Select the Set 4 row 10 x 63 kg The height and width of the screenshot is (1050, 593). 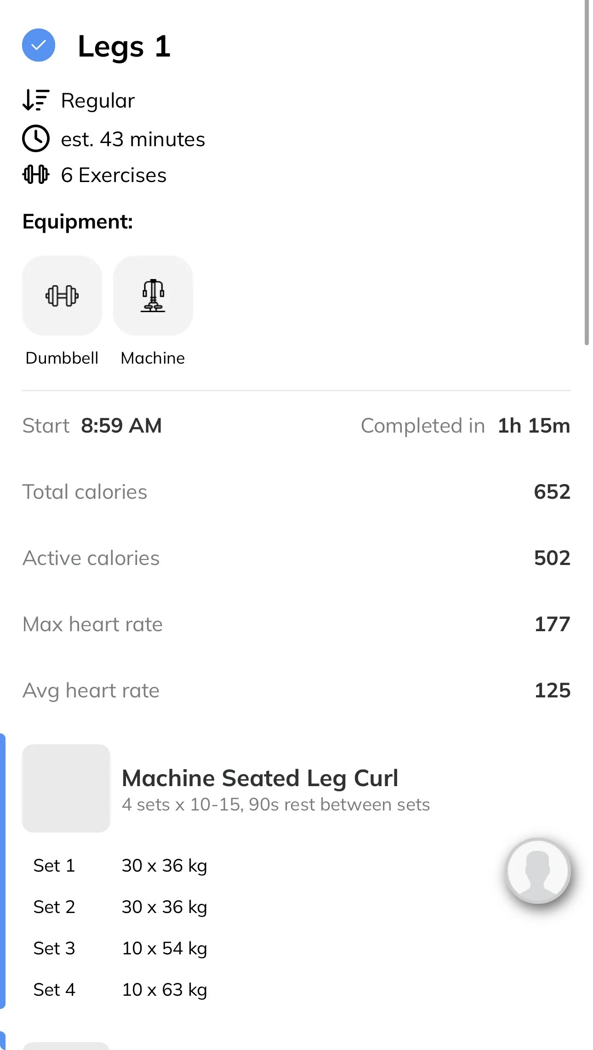pyautogui.click(x=120, y=990)
